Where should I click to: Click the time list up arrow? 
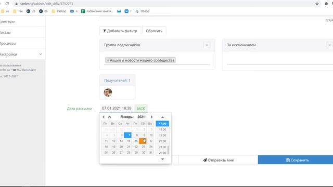coord(162,117)
